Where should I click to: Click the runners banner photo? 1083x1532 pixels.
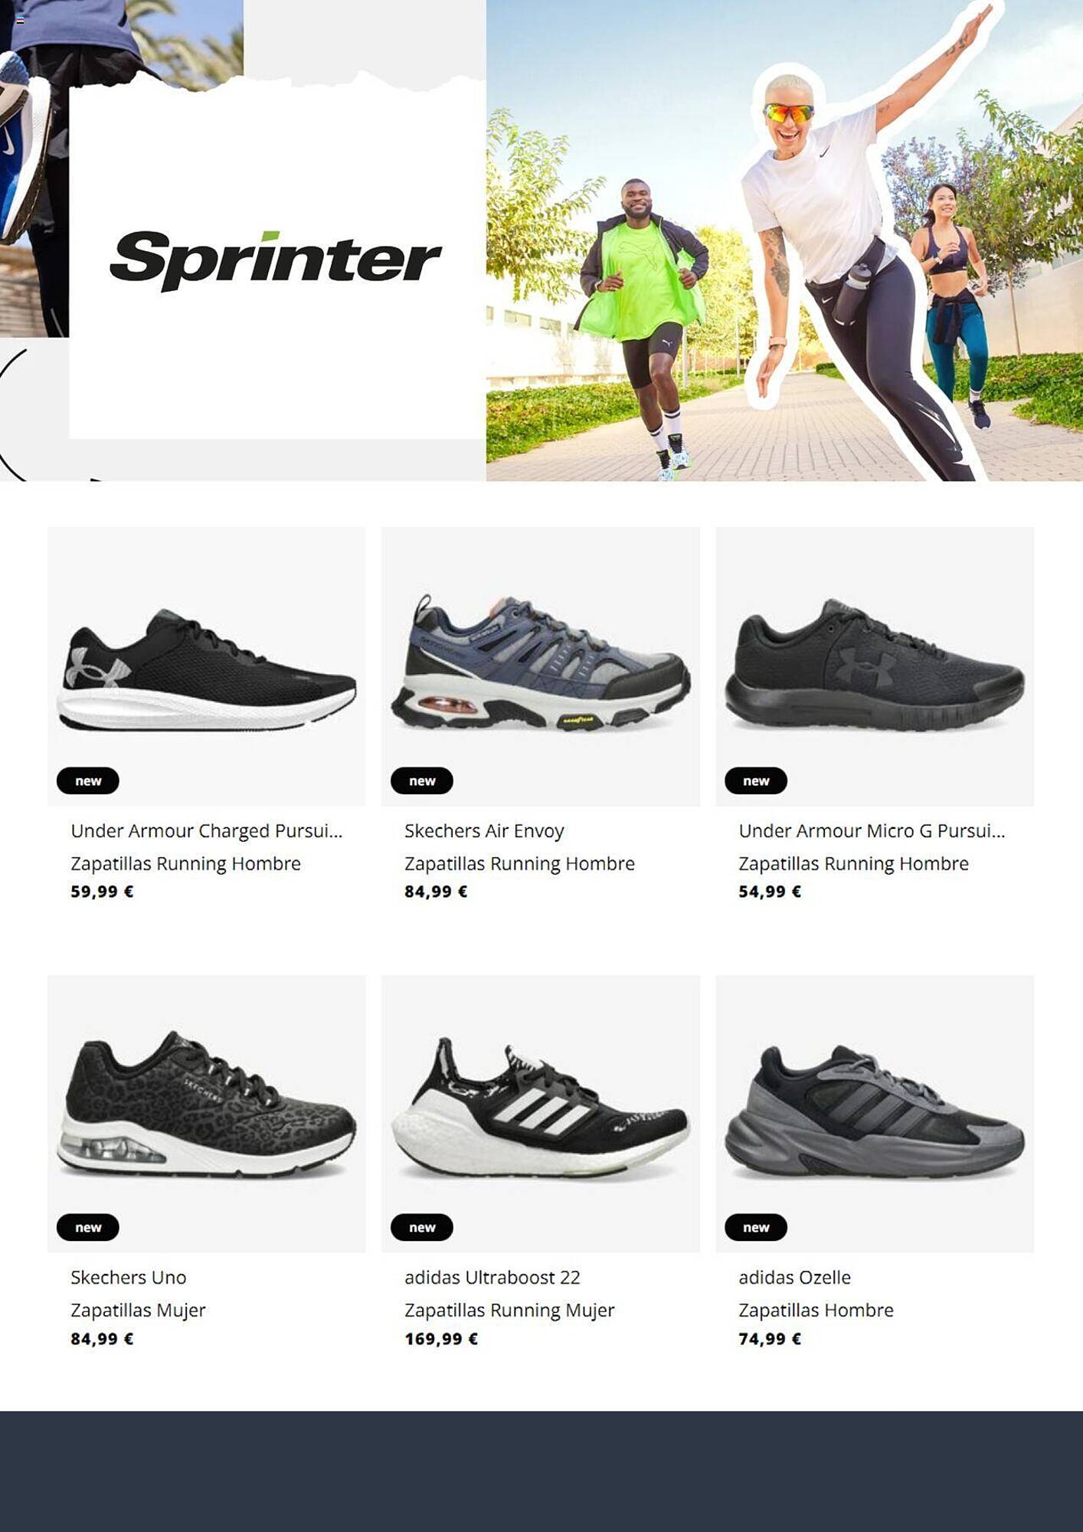pyautogui.click(x=784, y=241)
